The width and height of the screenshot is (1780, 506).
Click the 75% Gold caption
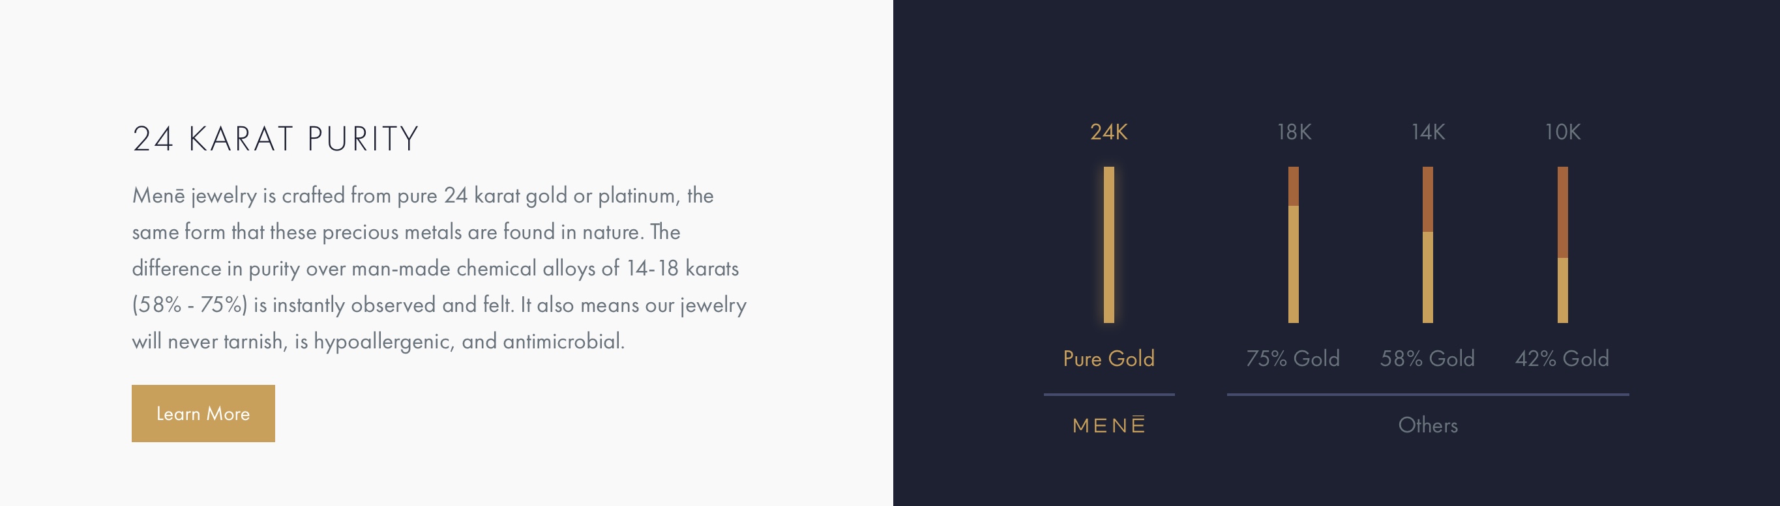coord(1292,358)
